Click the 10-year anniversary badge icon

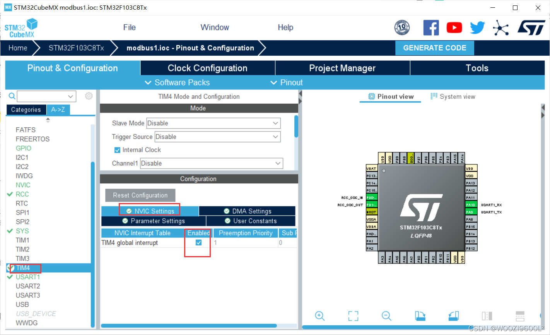(x=402, y=27)
